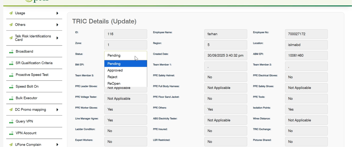Expand the Usage menu arrow
352x147 pixels.
[57, 13]
